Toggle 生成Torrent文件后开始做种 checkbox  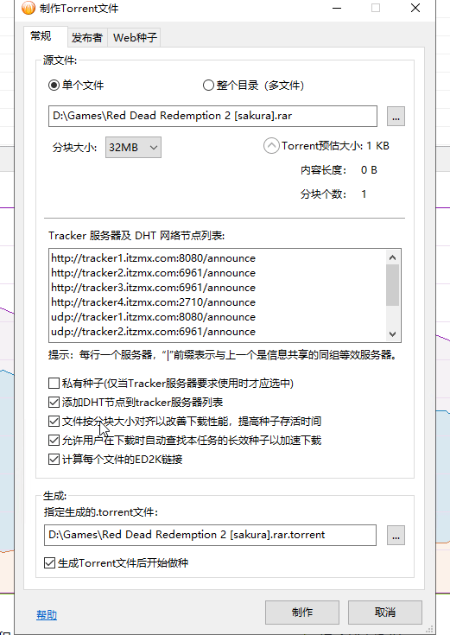coord(49,563)
